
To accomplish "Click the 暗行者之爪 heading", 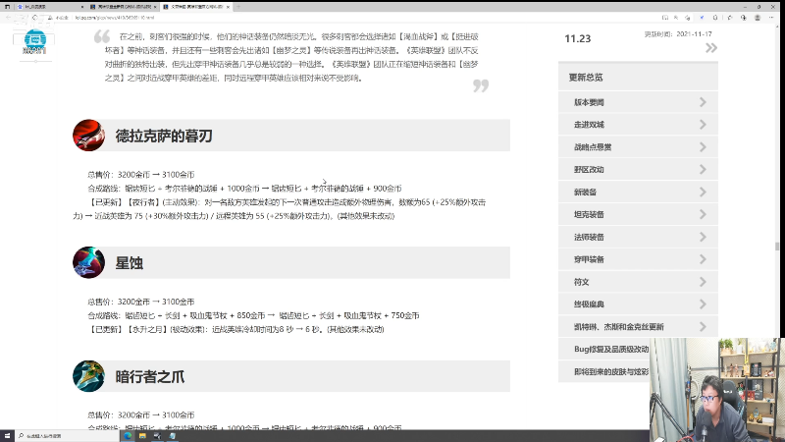I will (x=150, y=376).
